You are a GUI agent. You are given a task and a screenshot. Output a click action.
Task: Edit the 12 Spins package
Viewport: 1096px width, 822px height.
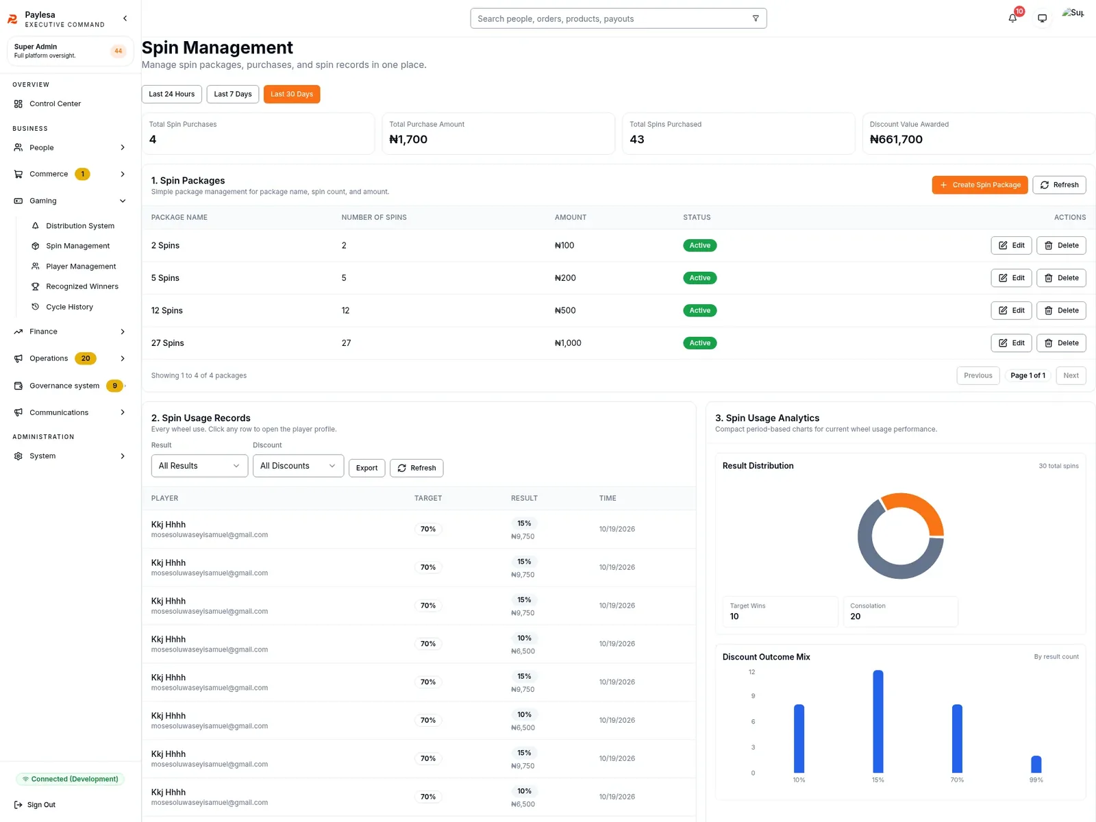coord(1011,310)
